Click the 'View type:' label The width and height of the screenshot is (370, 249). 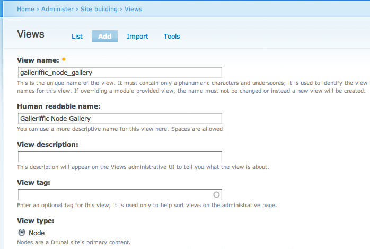point(36,221)
